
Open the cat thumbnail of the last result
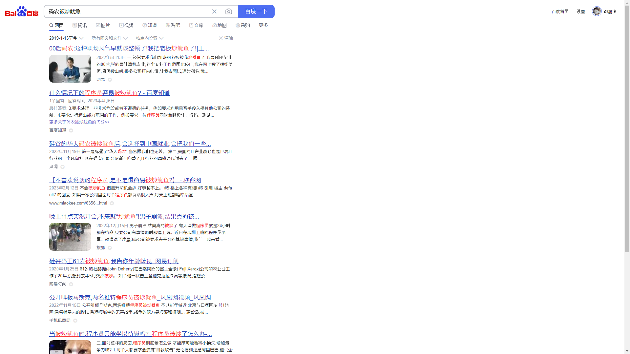pos(70,347)
